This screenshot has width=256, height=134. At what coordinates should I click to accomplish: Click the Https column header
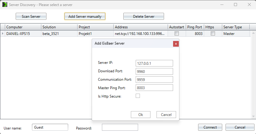point(213,27)
